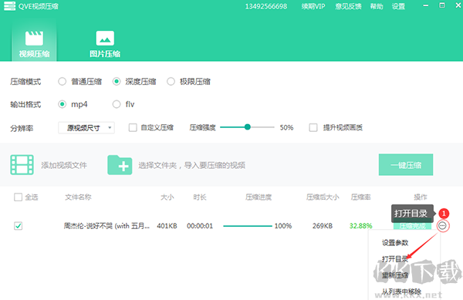The height and width of the screenshot is (300, 463).
Task: Switch to the 视频压缩 tab
Action: click(x=34, y=43)
